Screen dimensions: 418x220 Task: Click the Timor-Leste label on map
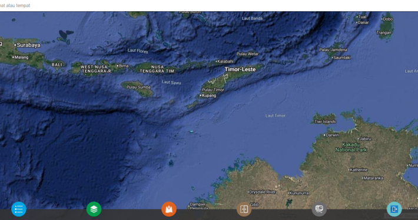[x=240, y=69]
